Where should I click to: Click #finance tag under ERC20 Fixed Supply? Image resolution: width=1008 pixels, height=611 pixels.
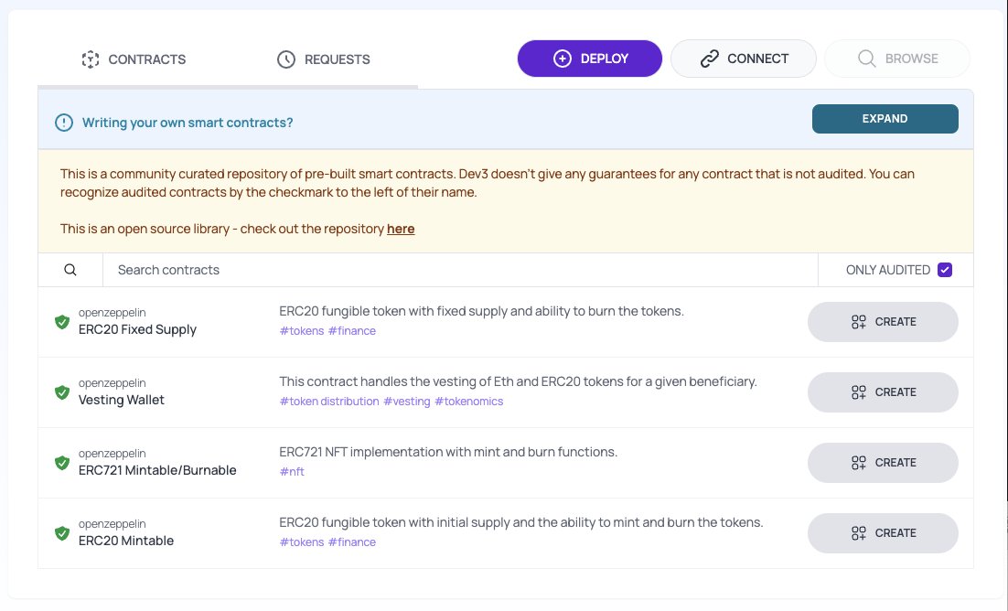[x=351, y=330]
